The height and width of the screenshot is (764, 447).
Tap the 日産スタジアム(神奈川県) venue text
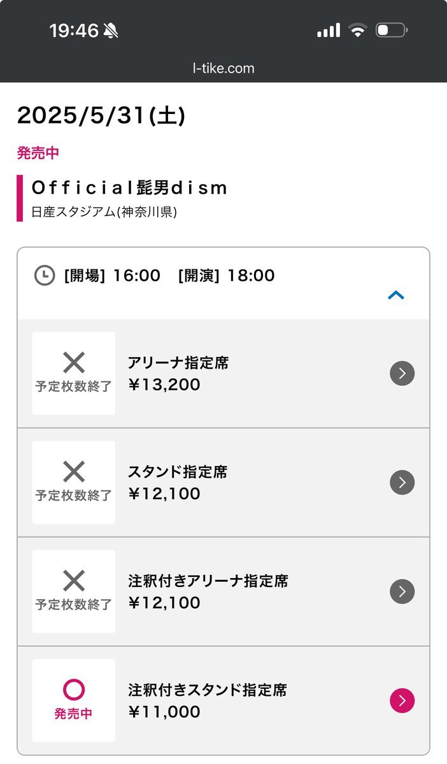[x=104, y=212]
